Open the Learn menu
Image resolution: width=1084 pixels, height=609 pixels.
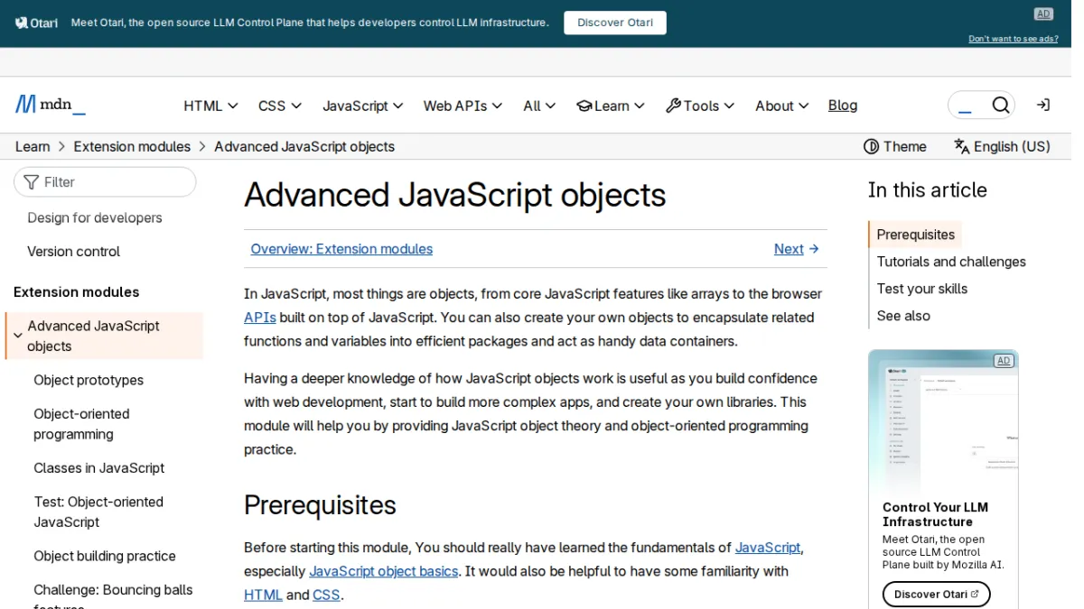(611, 106)
